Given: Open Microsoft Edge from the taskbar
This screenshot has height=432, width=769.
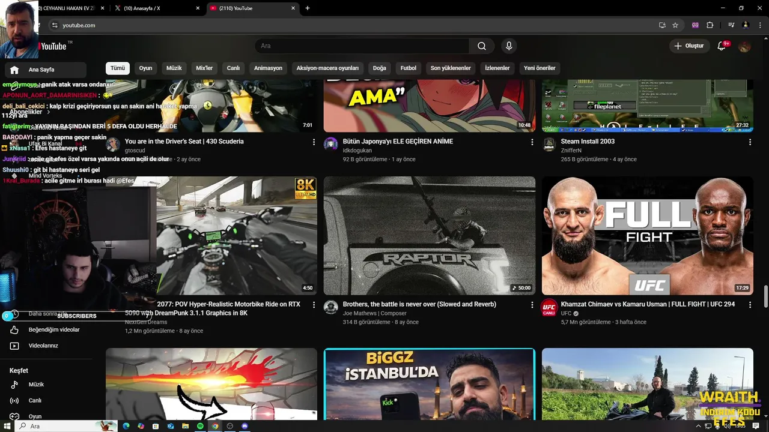Looking at the screenshot, I should tap(126, 426).
